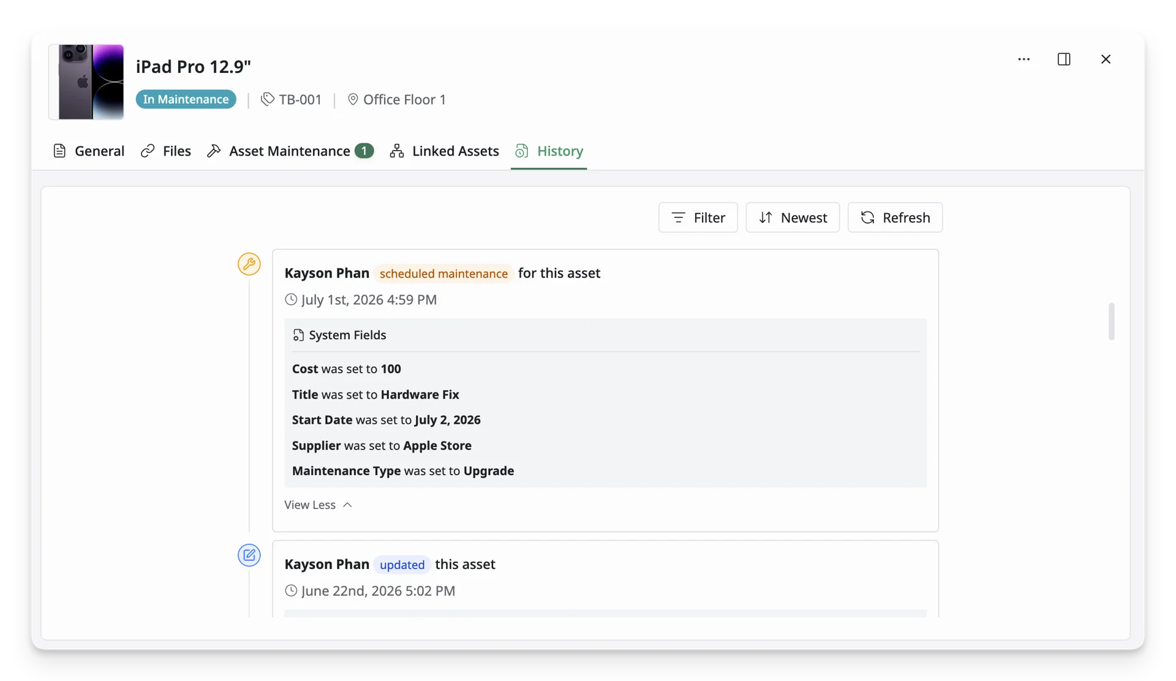The width and height of the screenshot is (1176, 681).
Task: Switch to the General tab
Action: [x=89, y=151]
